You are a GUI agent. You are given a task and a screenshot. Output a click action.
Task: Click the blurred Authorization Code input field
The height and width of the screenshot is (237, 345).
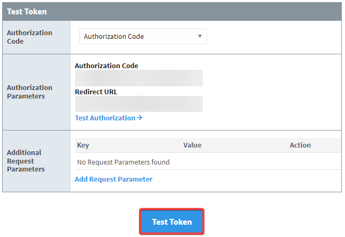coord(139,78)
